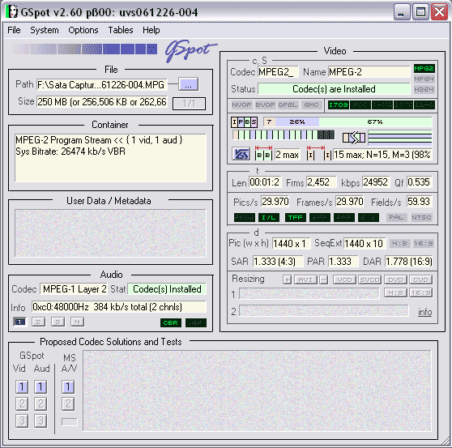Click the progress color bar at top left
This screenshot has width=452, height=448.
click(84, 49)
